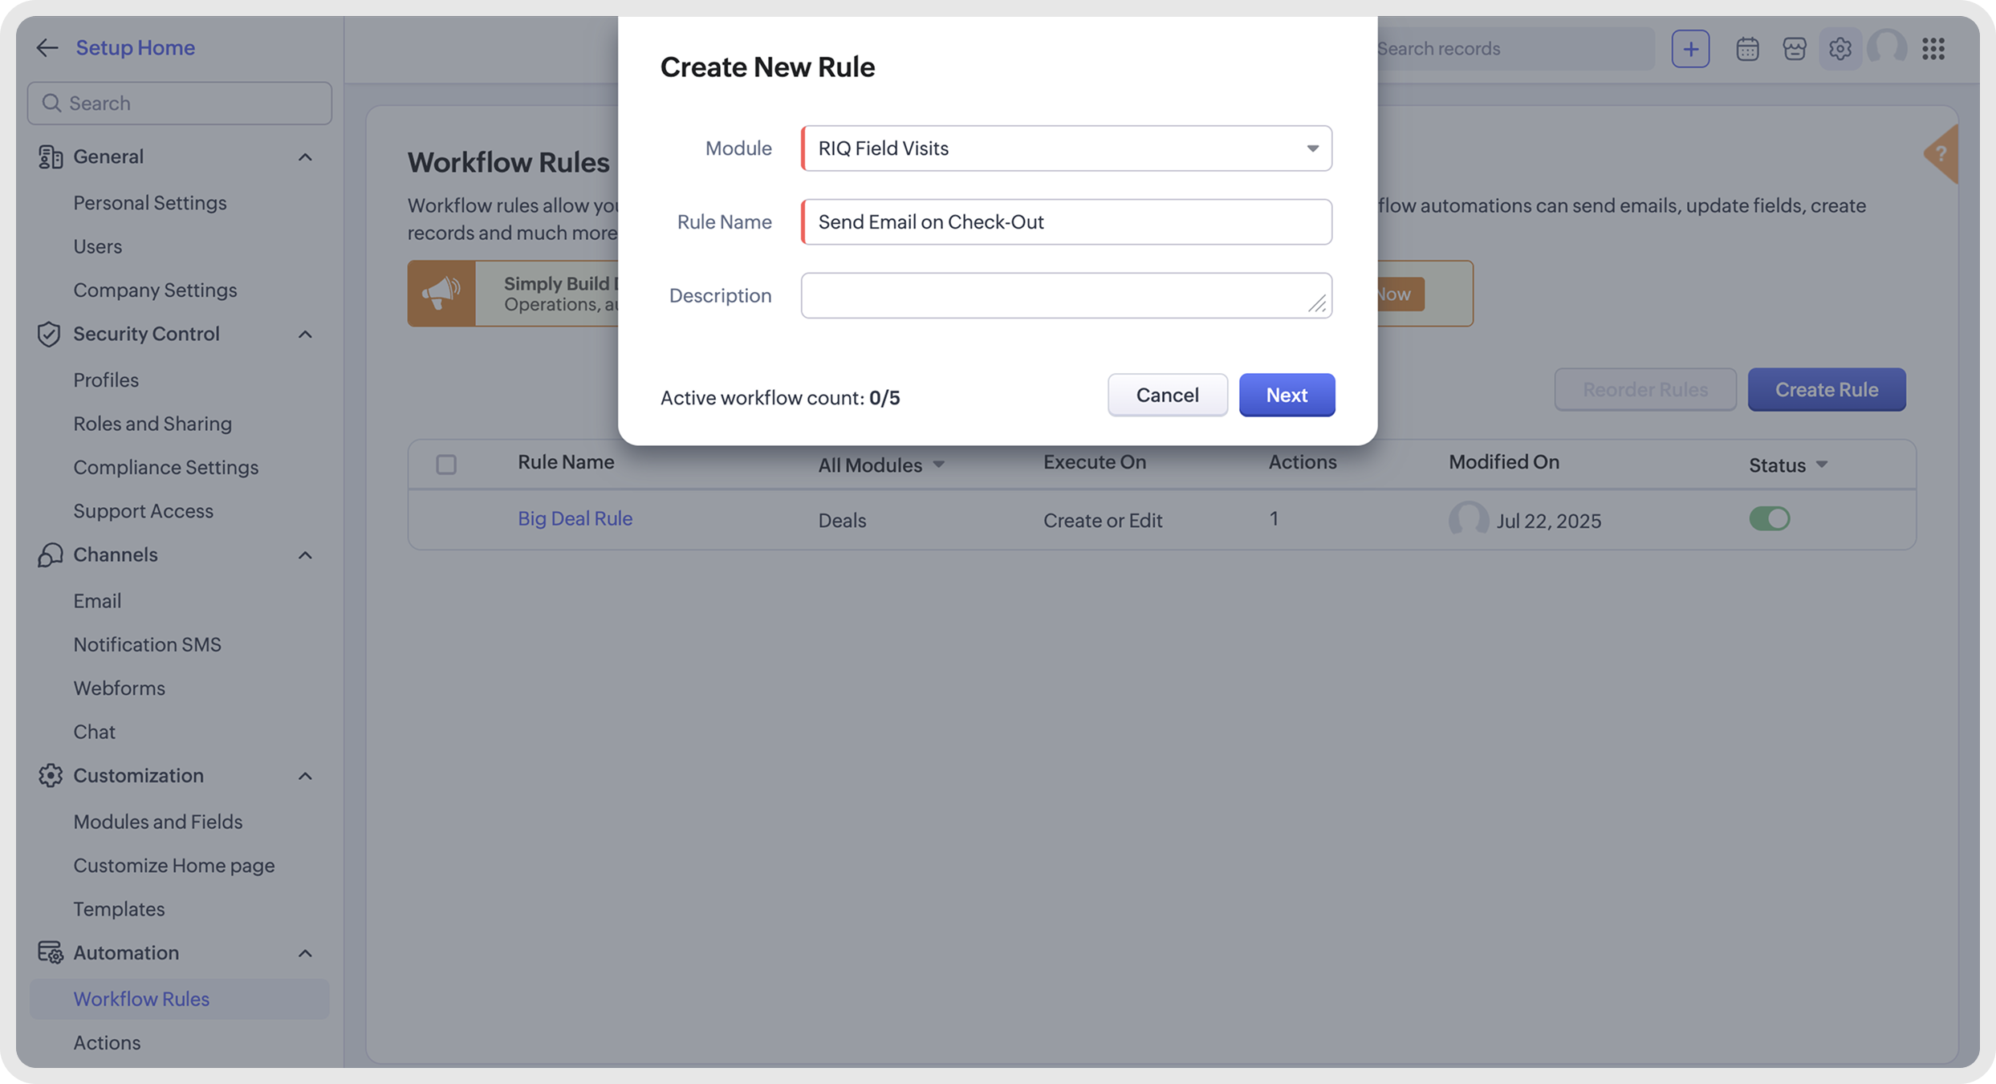1996x1084 pixels.
Task: Open Workflow Rules in the sidebar
Action: (x=141, y=999)
